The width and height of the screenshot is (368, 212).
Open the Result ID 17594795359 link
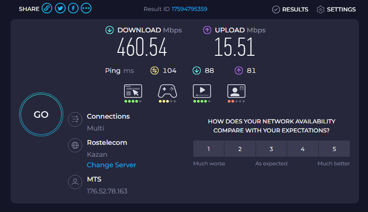click(190, 9)
